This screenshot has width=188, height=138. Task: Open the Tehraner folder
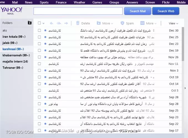point(13,68)
